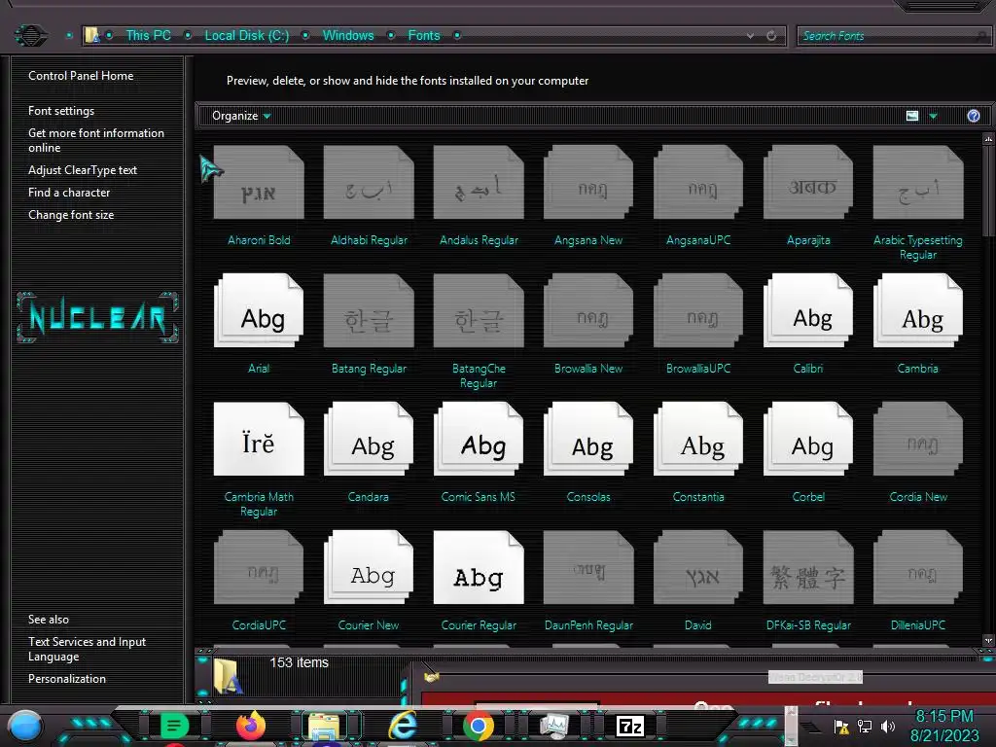Click the scroll up arrow of font list
The width and height of the screenshot is (996, 747).
coord(988,138)
